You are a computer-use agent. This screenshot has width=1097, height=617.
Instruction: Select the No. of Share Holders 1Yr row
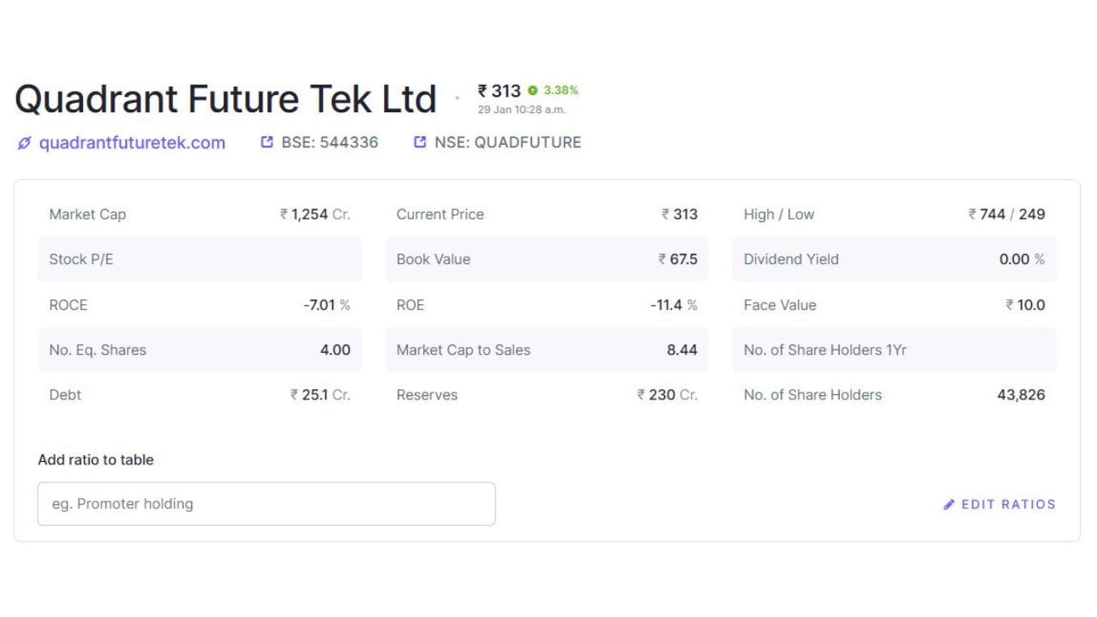pyautogui.click(x=893, y=350)
